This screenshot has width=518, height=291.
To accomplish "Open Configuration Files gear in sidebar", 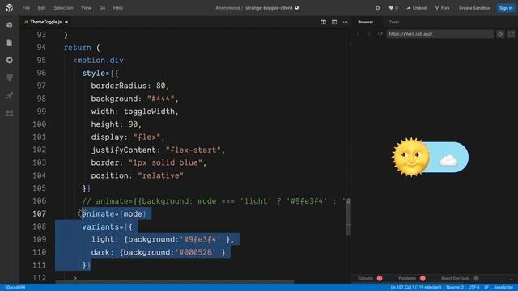I will pos(9,60).
